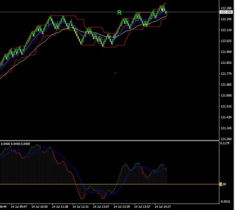Image resolution: width=235 pixels, height=210 pixels.
Task: Click the 121.260 price scale label
Action: coord(226,139)
